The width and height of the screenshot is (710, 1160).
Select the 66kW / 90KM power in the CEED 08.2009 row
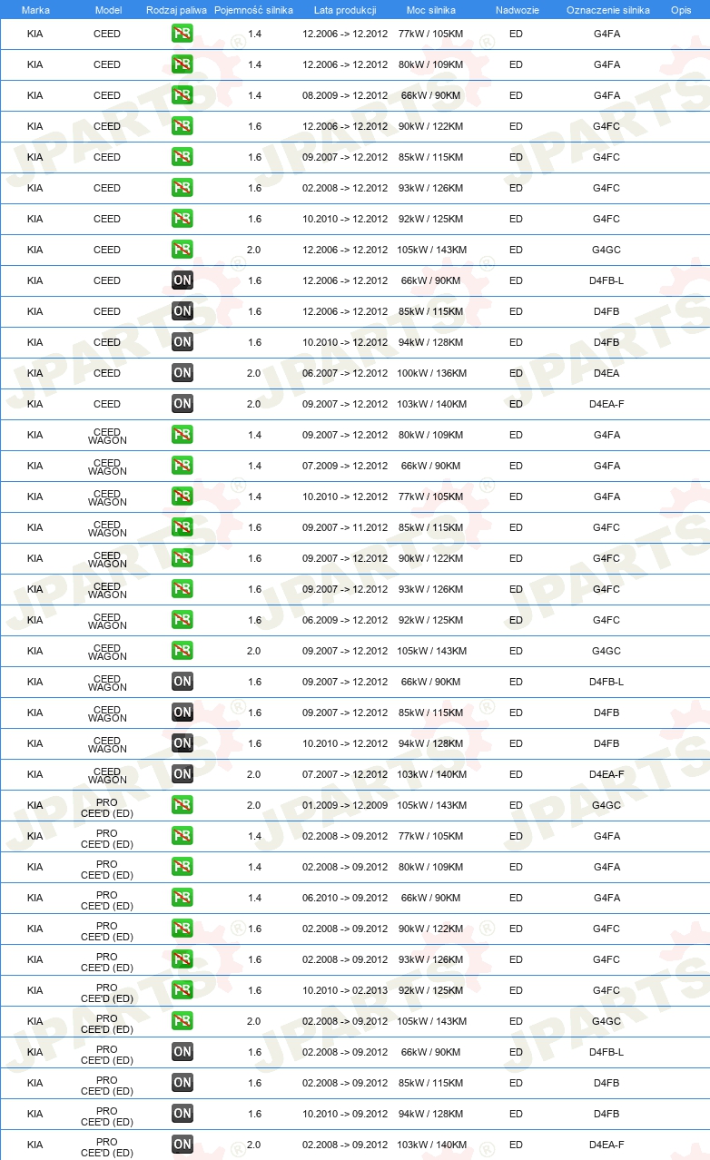(431, 95)
